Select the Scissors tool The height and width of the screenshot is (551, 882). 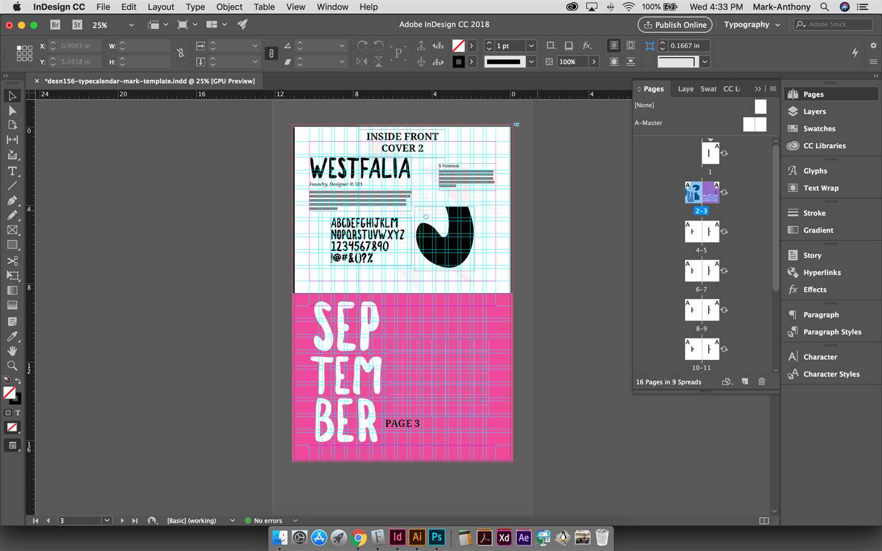coord(12,261)
